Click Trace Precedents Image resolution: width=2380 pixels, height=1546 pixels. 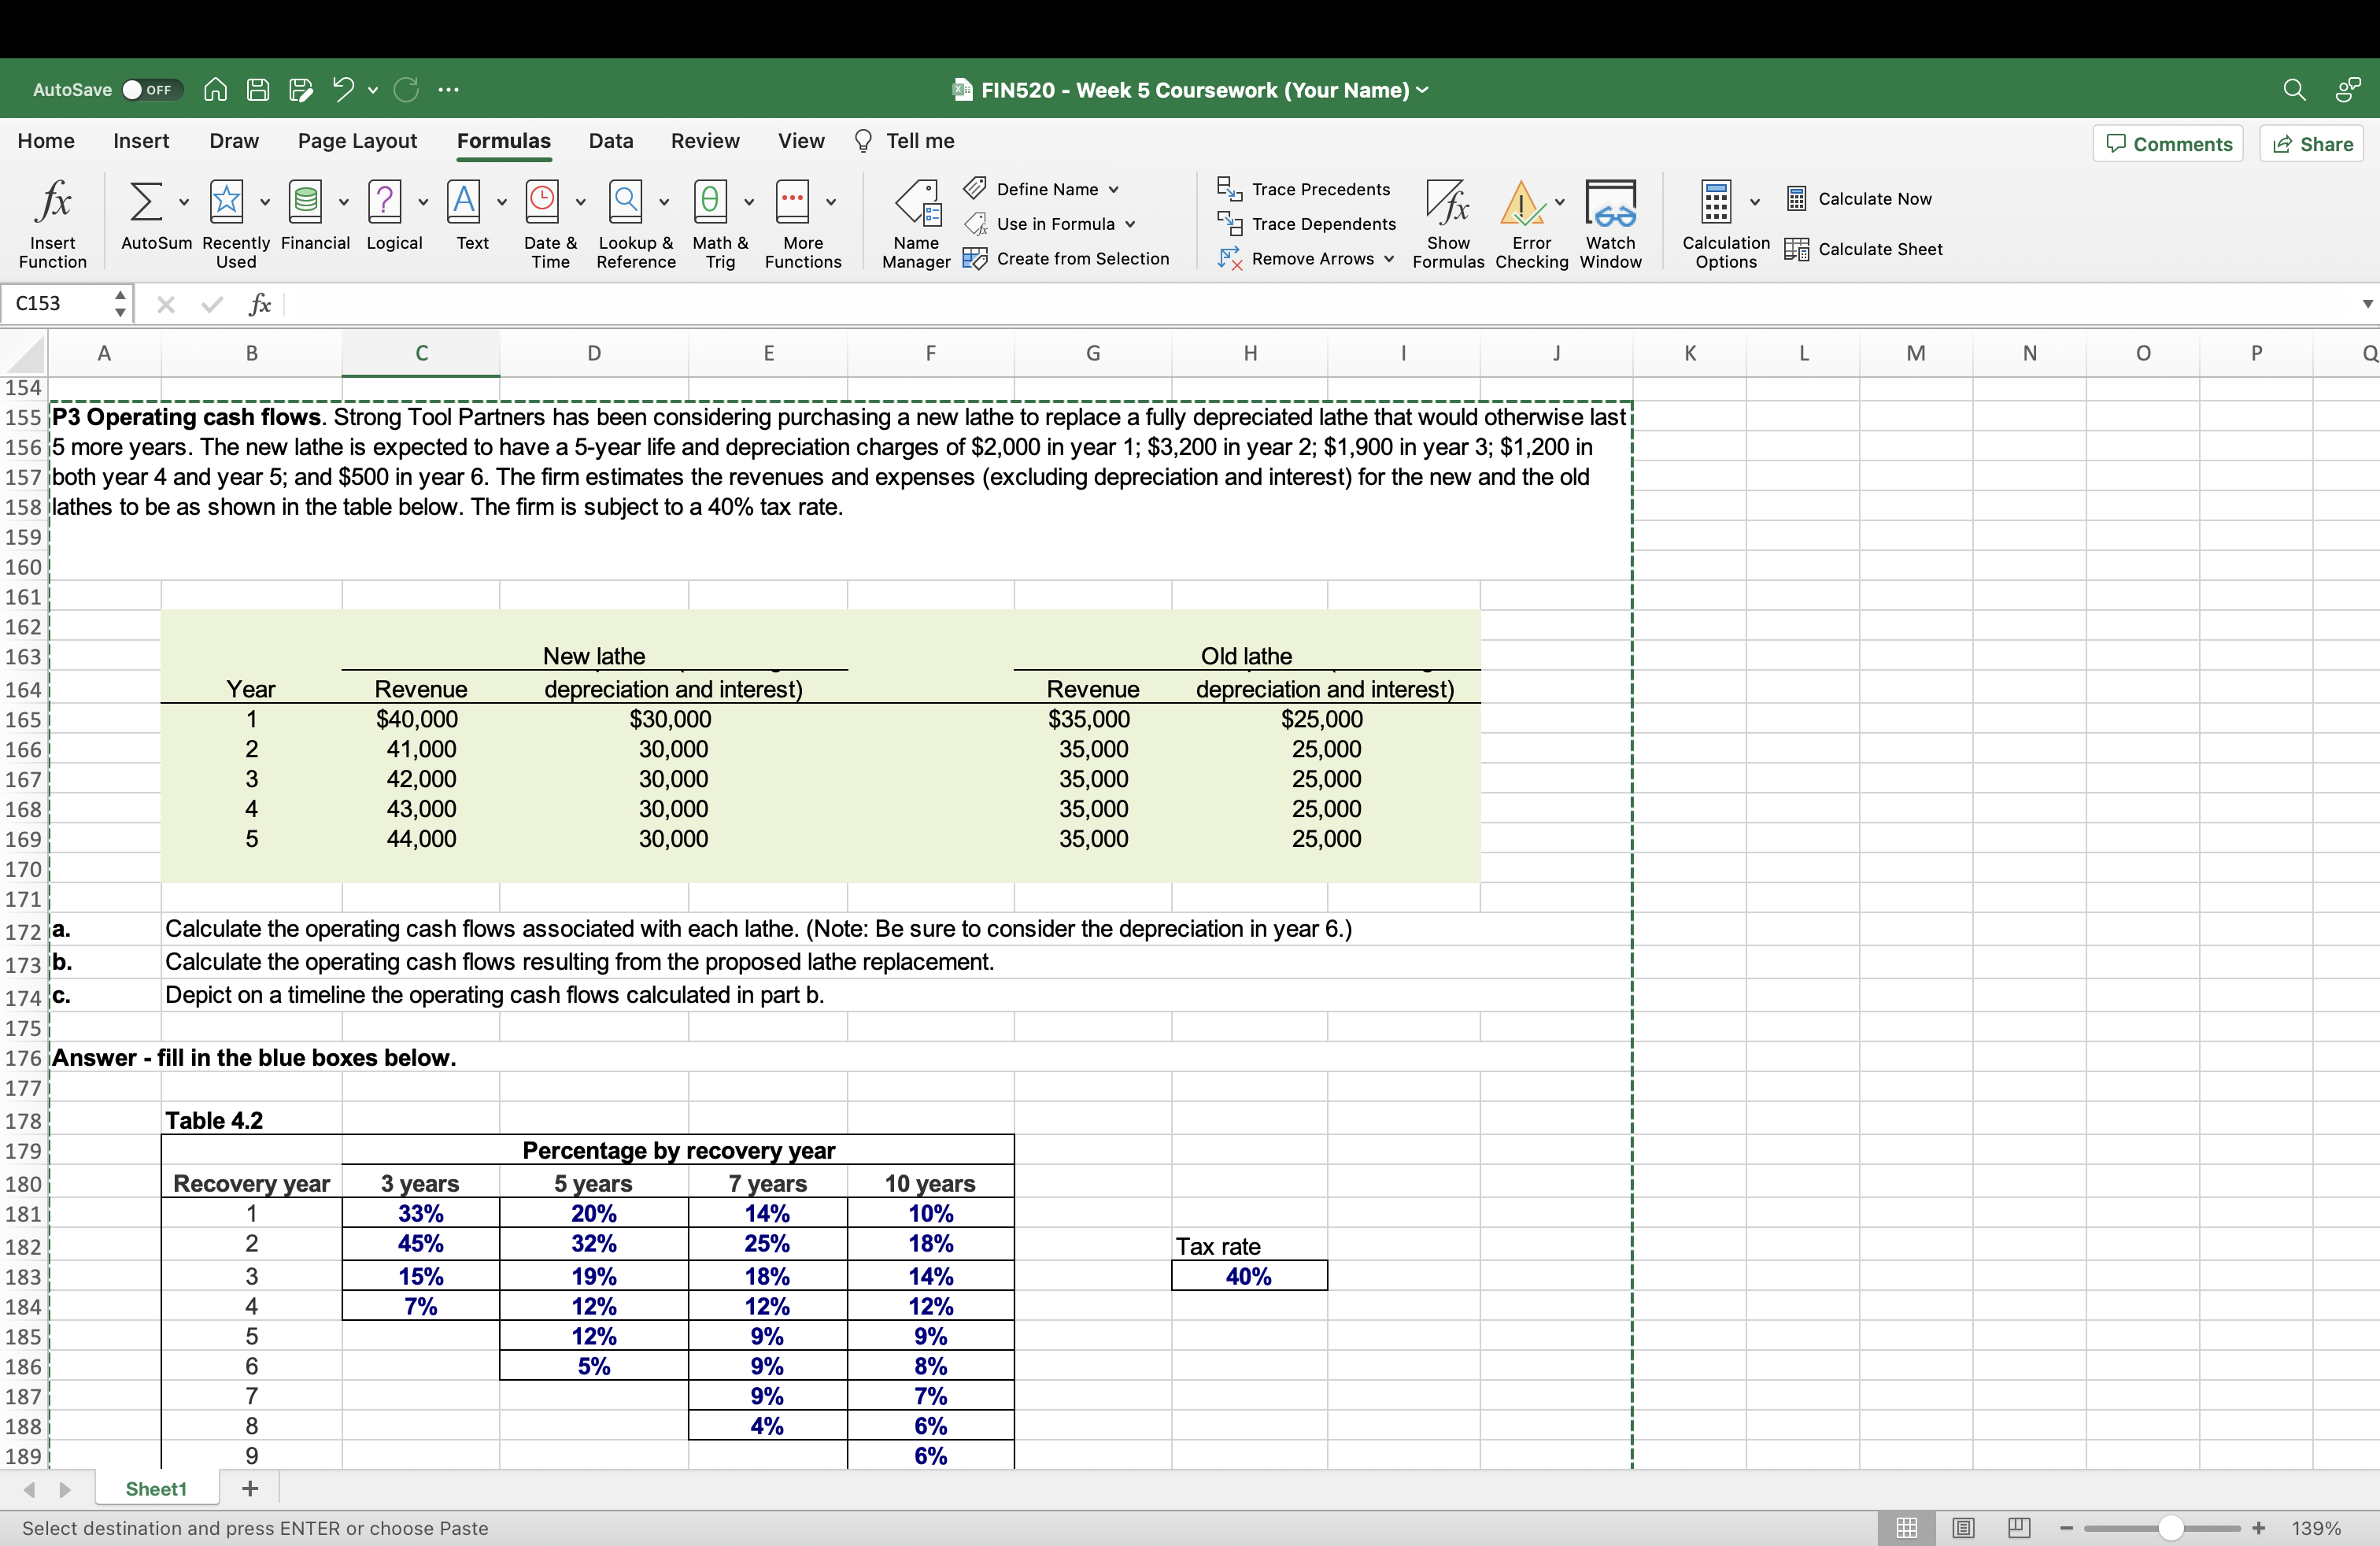(x=1304, y=189)
